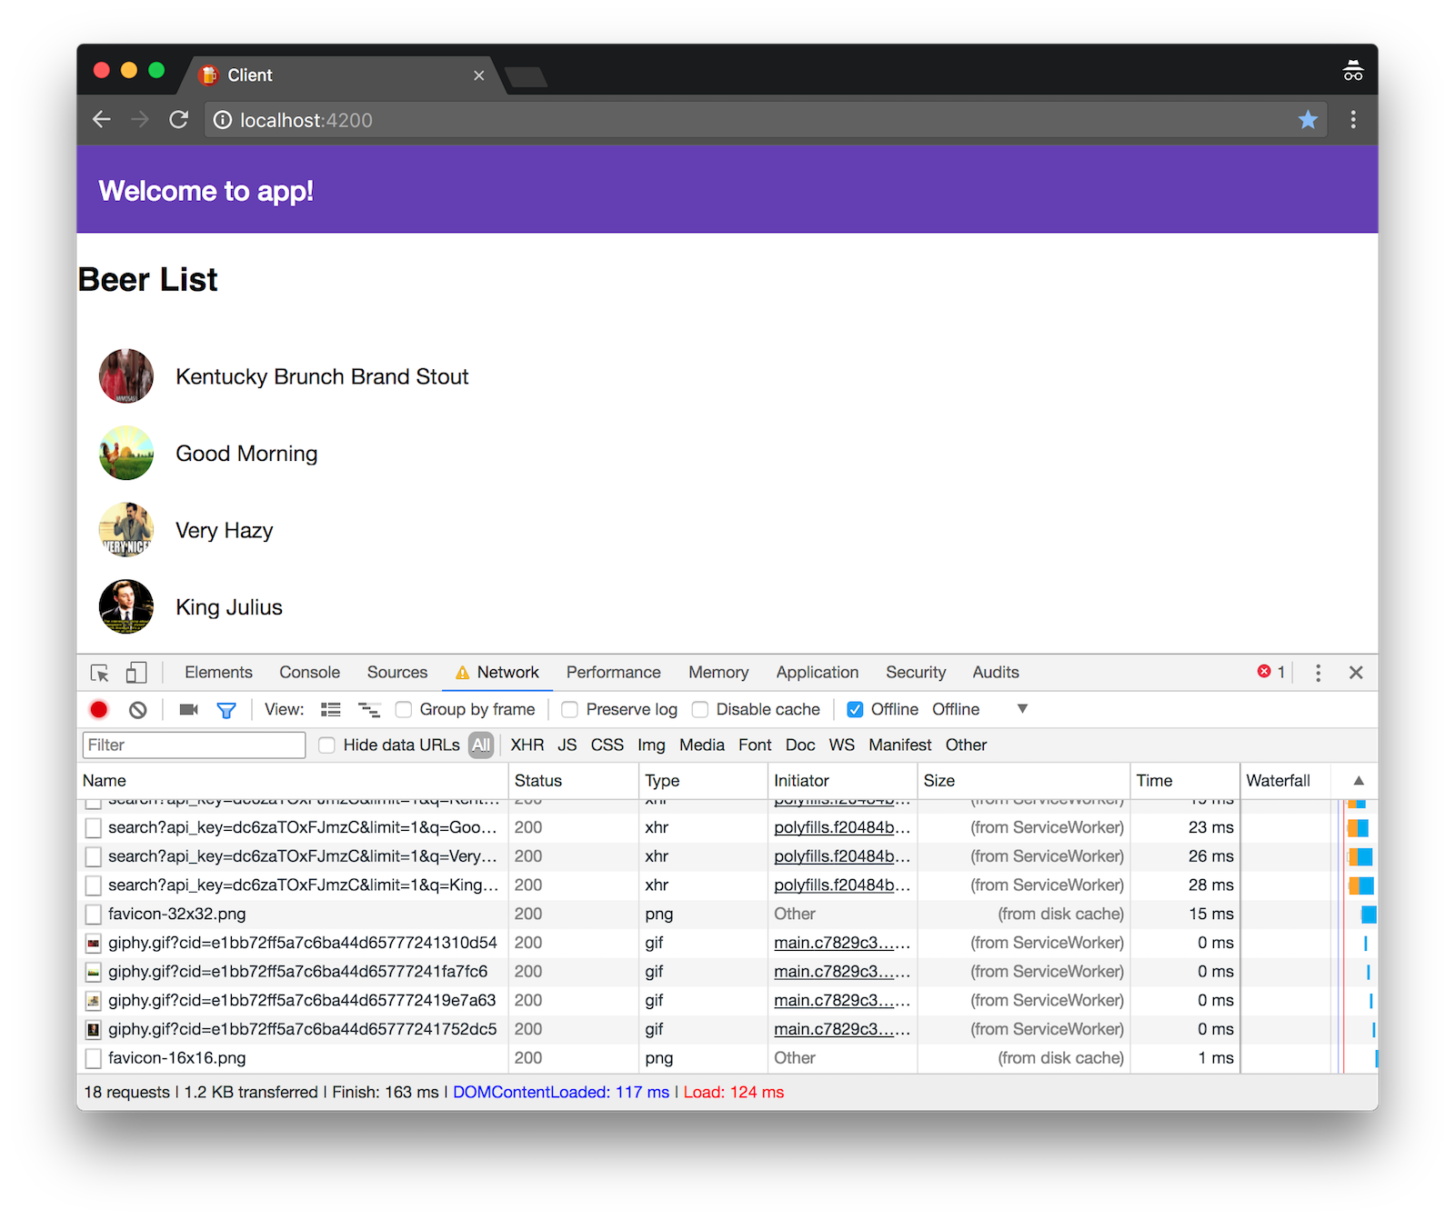
Task: Open DevTools three-dot customize menu
Action: pyautogui.click(x=1318, y=673)
